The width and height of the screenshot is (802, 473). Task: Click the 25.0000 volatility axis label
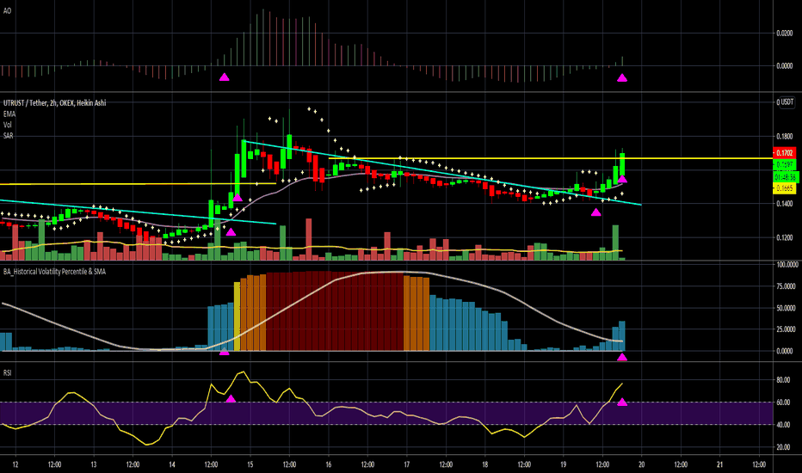[x=787, y=330]
